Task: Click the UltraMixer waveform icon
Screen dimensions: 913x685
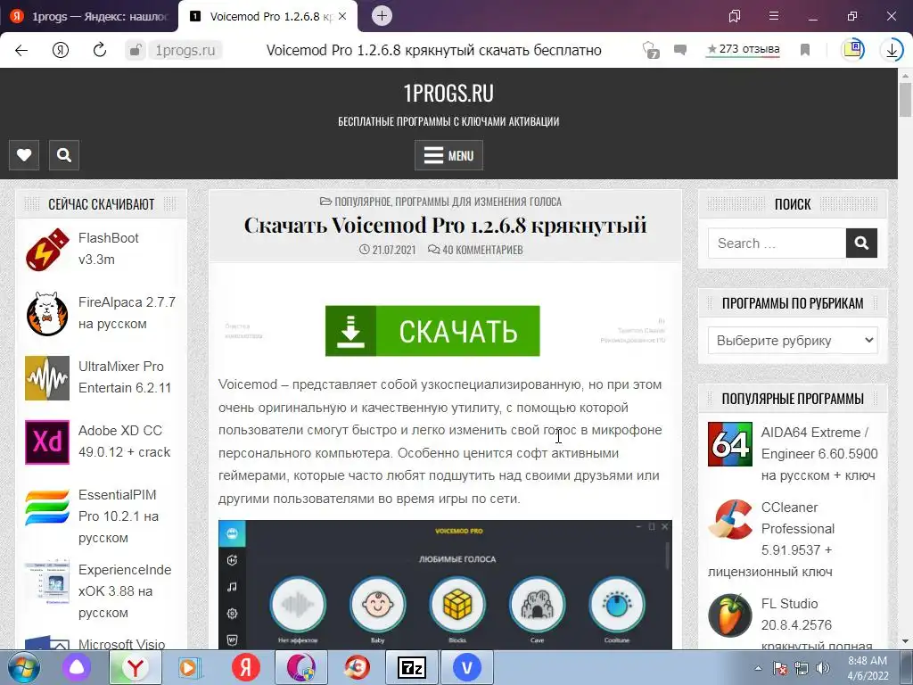Action: click(47, 378)
